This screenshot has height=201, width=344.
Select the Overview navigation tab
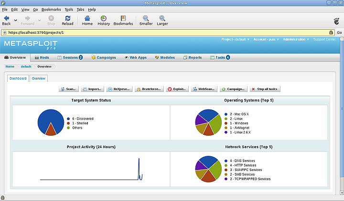click(15, 58)
